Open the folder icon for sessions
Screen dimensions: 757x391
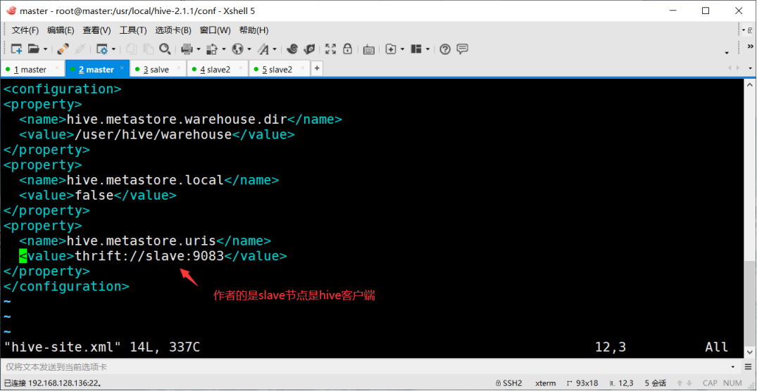tap(33, 49)
